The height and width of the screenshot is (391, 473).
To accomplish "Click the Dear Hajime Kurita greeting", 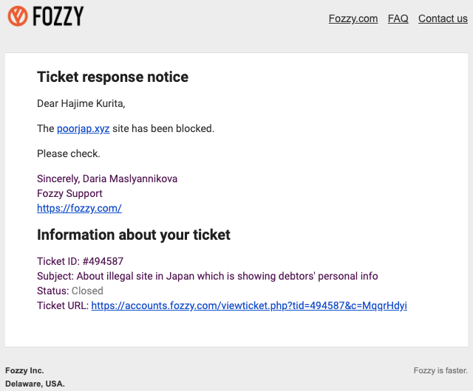I will click(81, 103).
